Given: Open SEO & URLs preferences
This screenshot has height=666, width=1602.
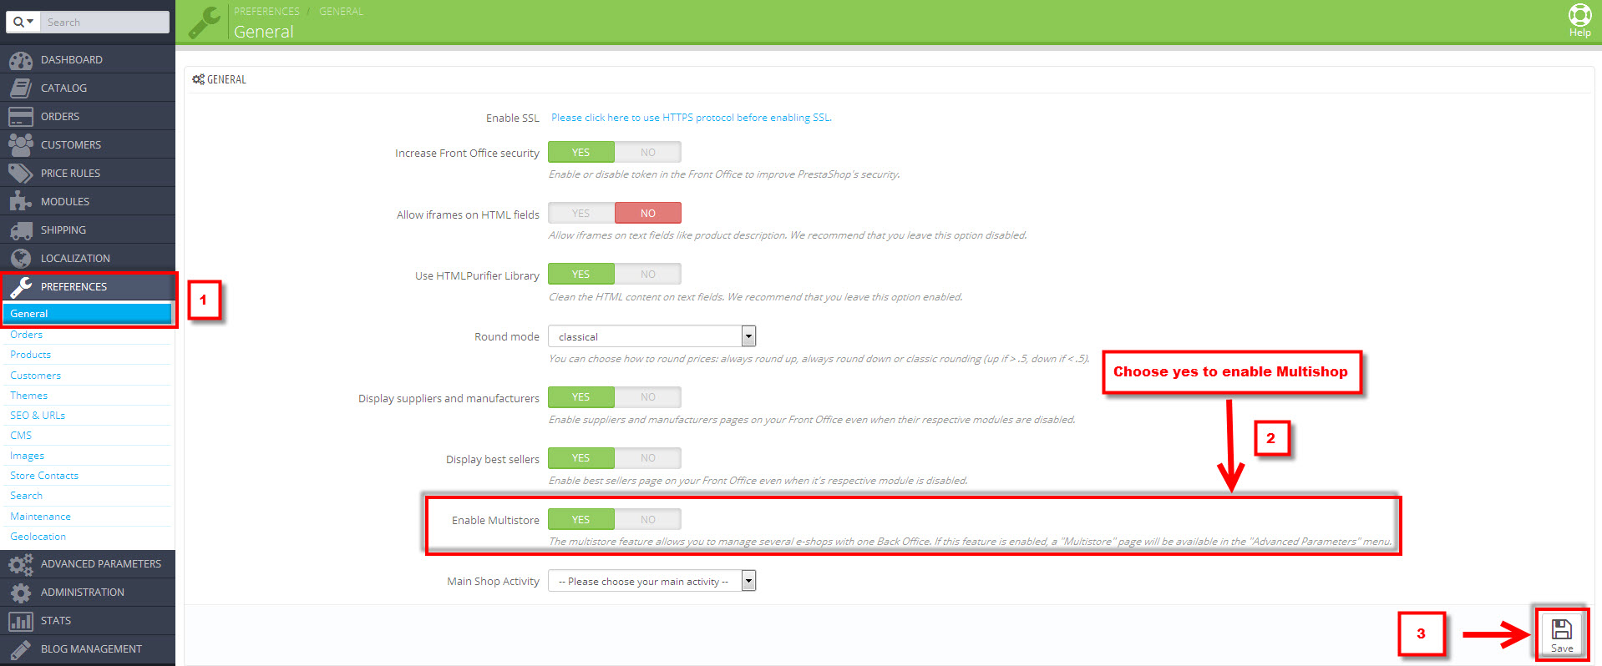Looking at the screenshot, I should [38, 416].
